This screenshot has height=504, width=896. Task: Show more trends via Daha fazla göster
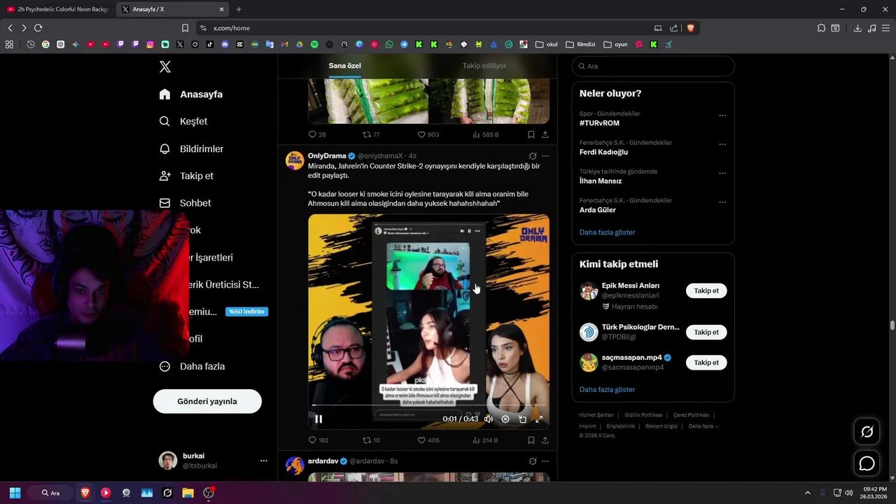607,232
